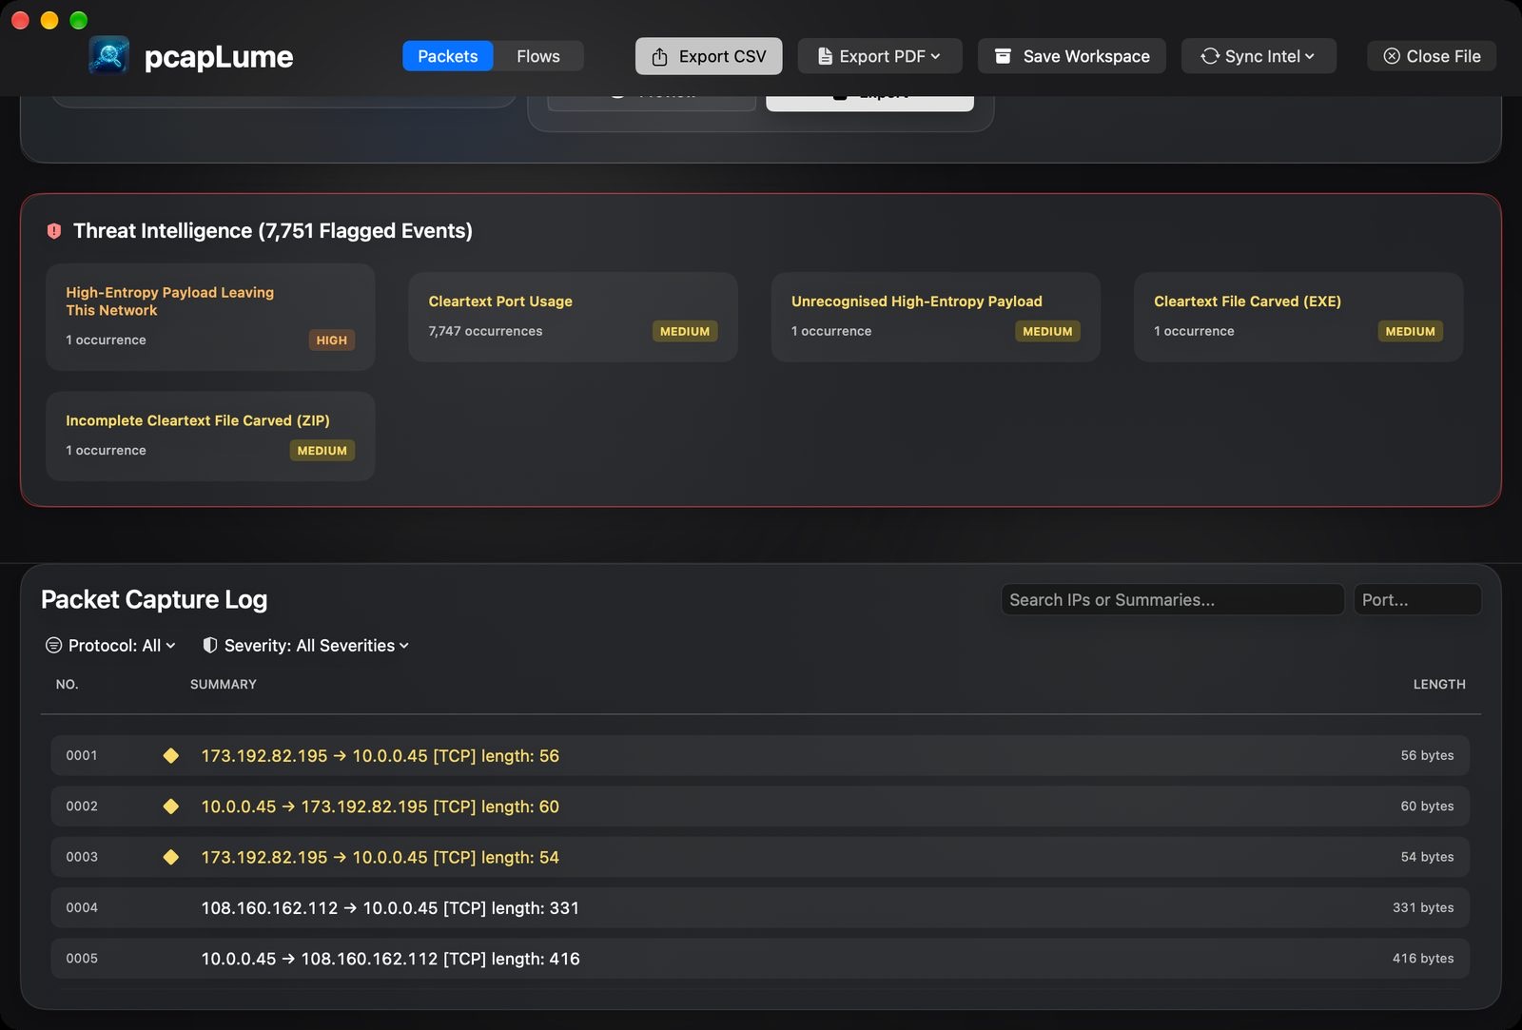This screenshot has height=1030, width=1522.
Task: Click the Severity shield icon
Action: coord(210,646)
